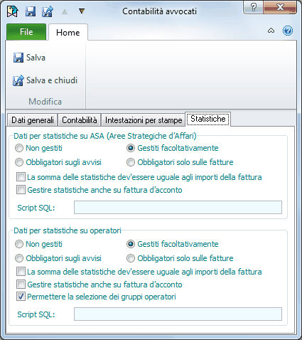Screen dimensions: 302x340
Task: Collapse the ribbon with the chevron
Action: [271, 31]
